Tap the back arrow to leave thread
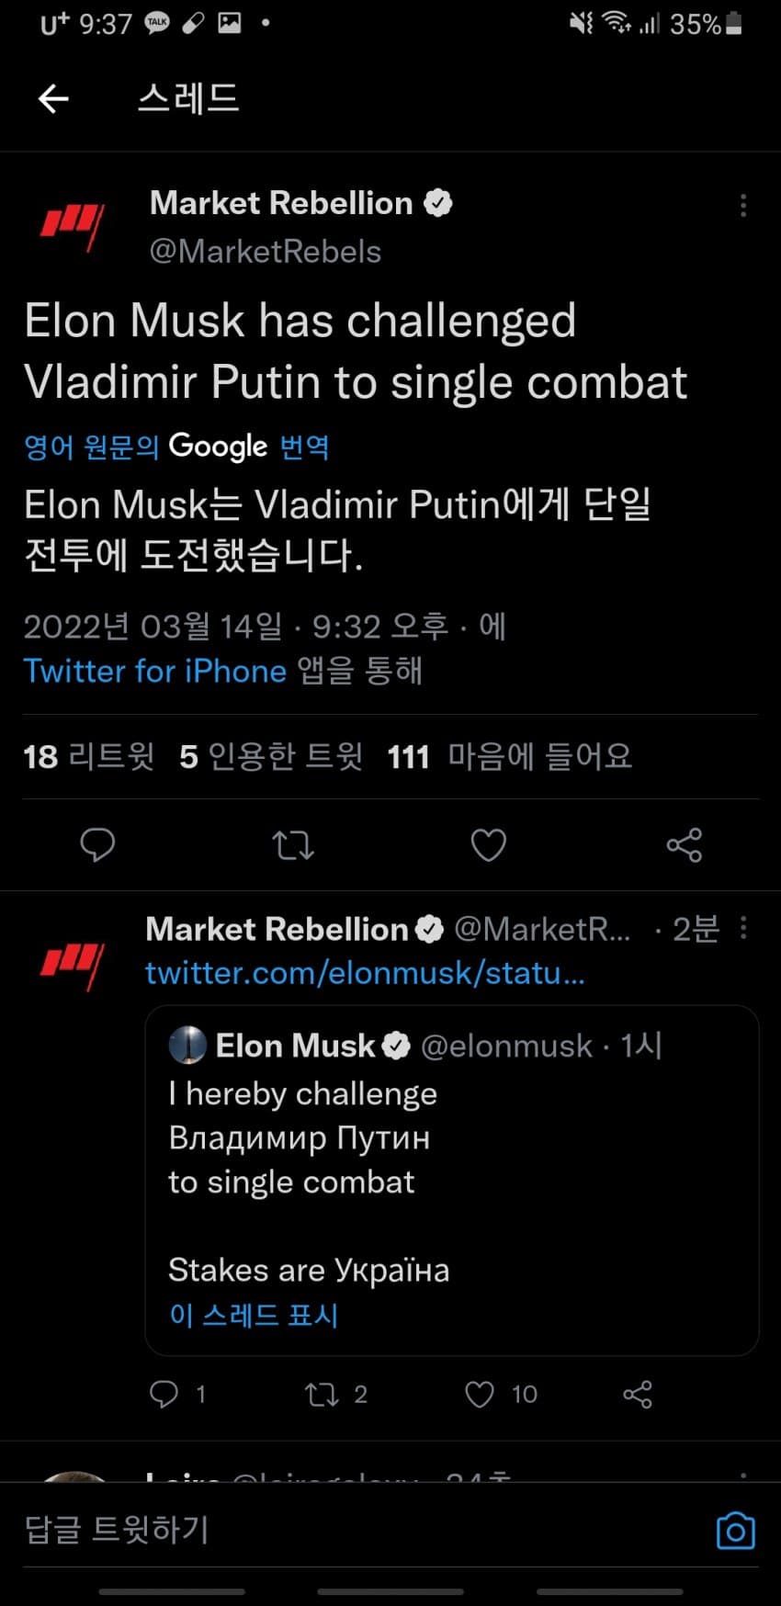Image resolution: width=781 pixels, height=1606 pixels. point(54,98)
